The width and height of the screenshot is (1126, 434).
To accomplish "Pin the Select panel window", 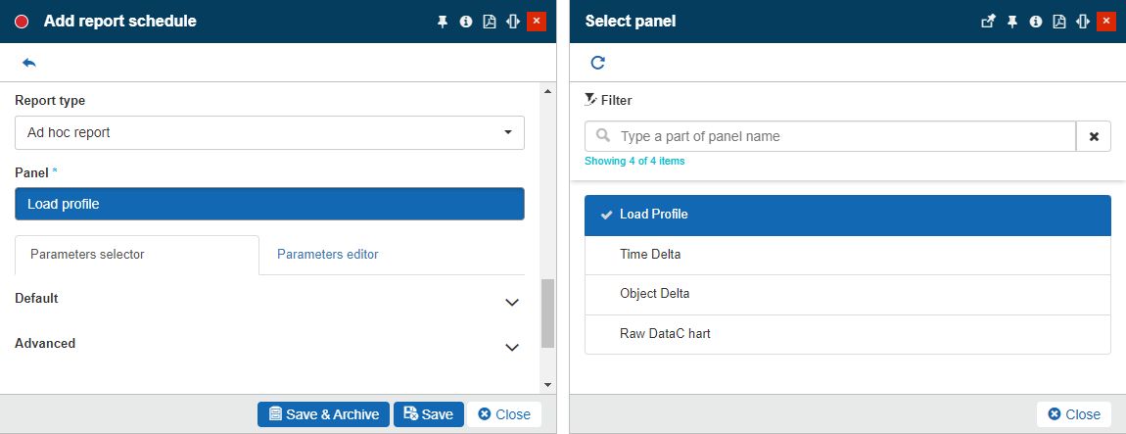I will [x=1012, y=22].
